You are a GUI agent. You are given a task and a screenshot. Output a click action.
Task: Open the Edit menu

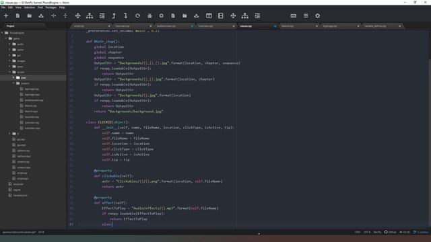(11, 7)
